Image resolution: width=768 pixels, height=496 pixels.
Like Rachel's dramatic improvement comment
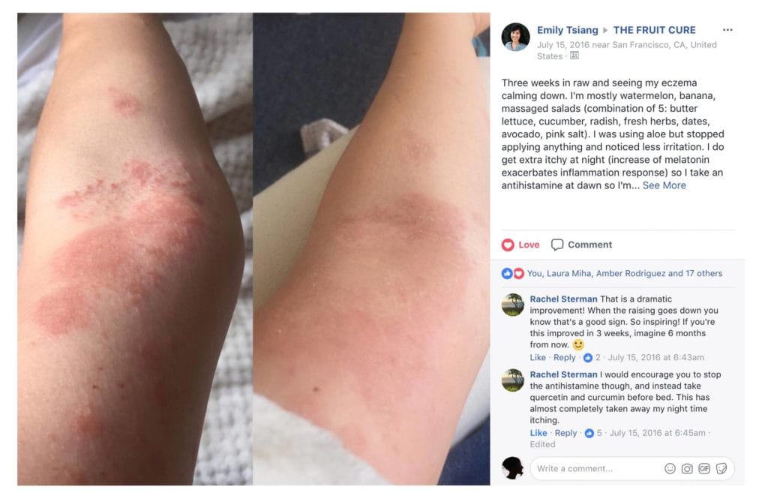537,357
